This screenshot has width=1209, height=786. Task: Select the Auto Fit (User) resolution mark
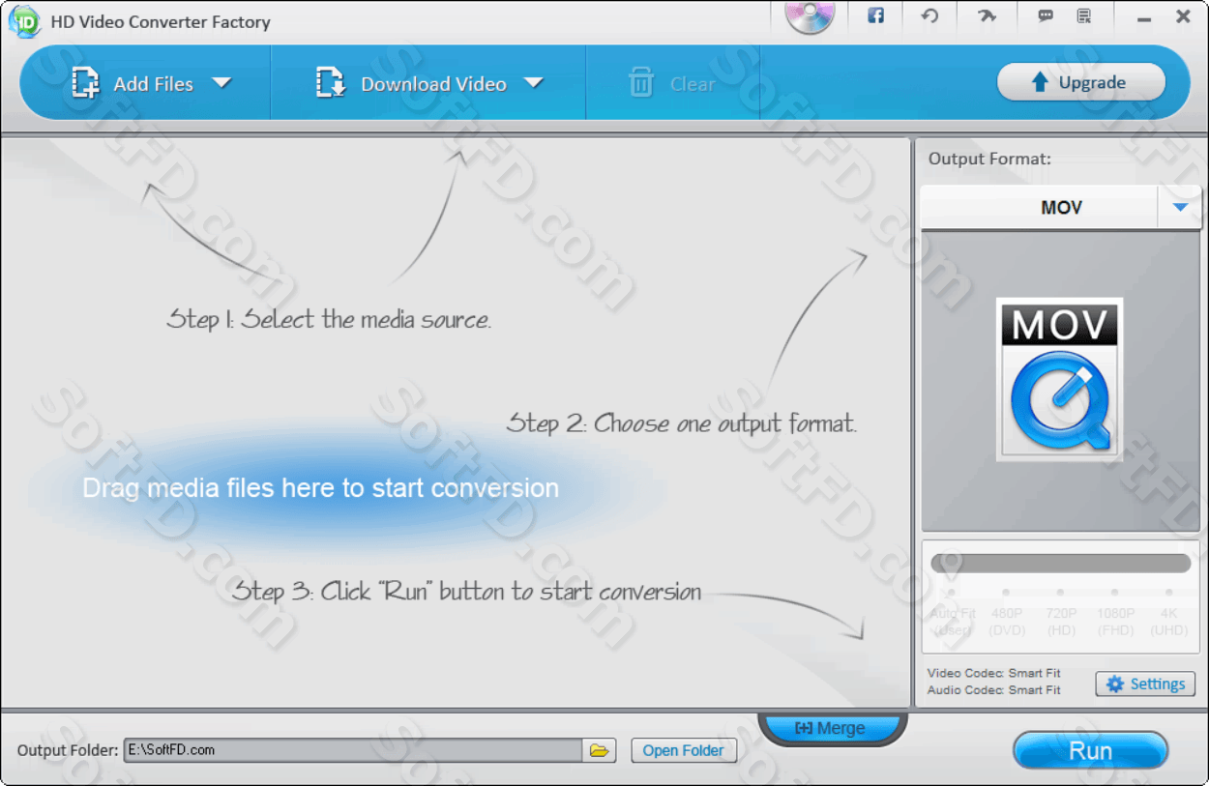[x=953, y=614]
